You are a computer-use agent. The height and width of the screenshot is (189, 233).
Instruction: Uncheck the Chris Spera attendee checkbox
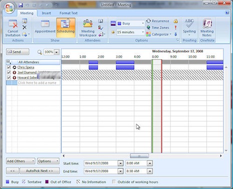click(x=9, y=67)
